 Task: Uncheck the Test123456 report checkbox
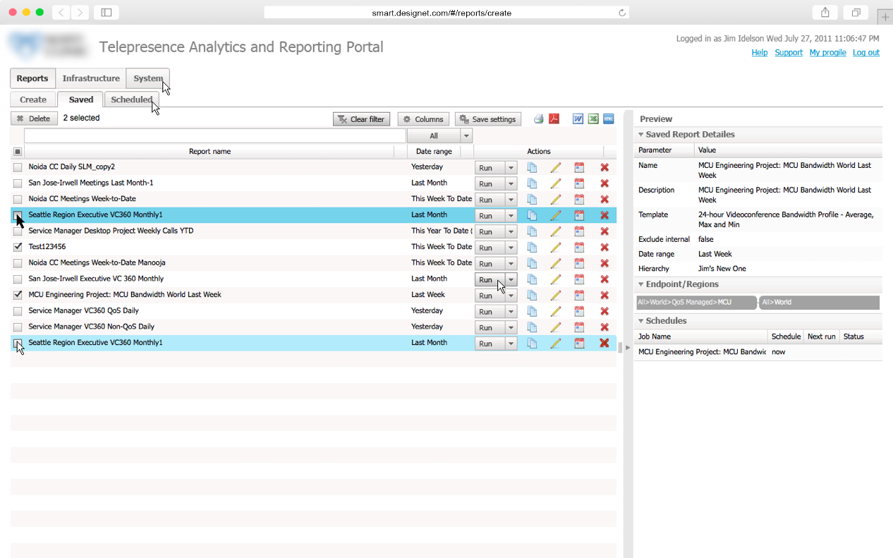(18, 247)
